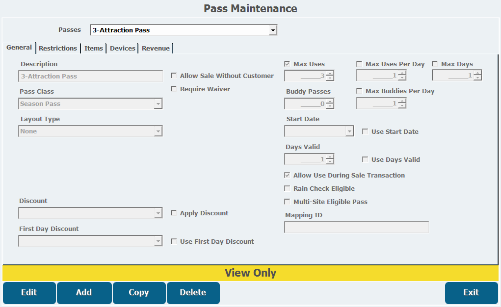Switch to the Restrictions tab
Image resolution: width=501 pixels, height=307 pixels.
pos(58,48)
